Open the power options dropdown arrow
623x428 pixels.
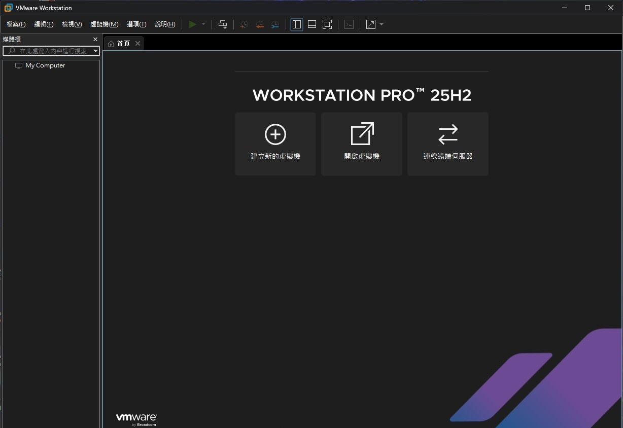click(x=203, y=24)
